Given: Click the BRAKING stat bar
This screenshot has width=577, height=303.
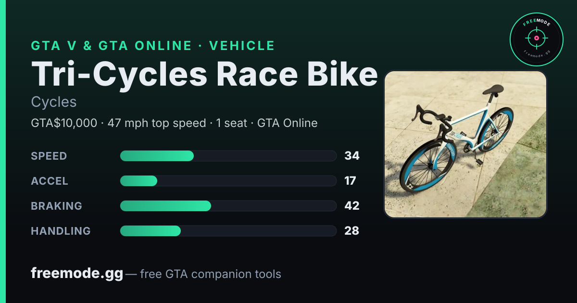Looking at the screenshot, I should pos(228,206).
